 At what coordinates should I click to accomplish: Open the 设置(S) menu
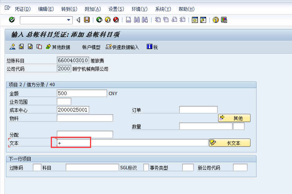pyautogui.click(x=116, y=9)
